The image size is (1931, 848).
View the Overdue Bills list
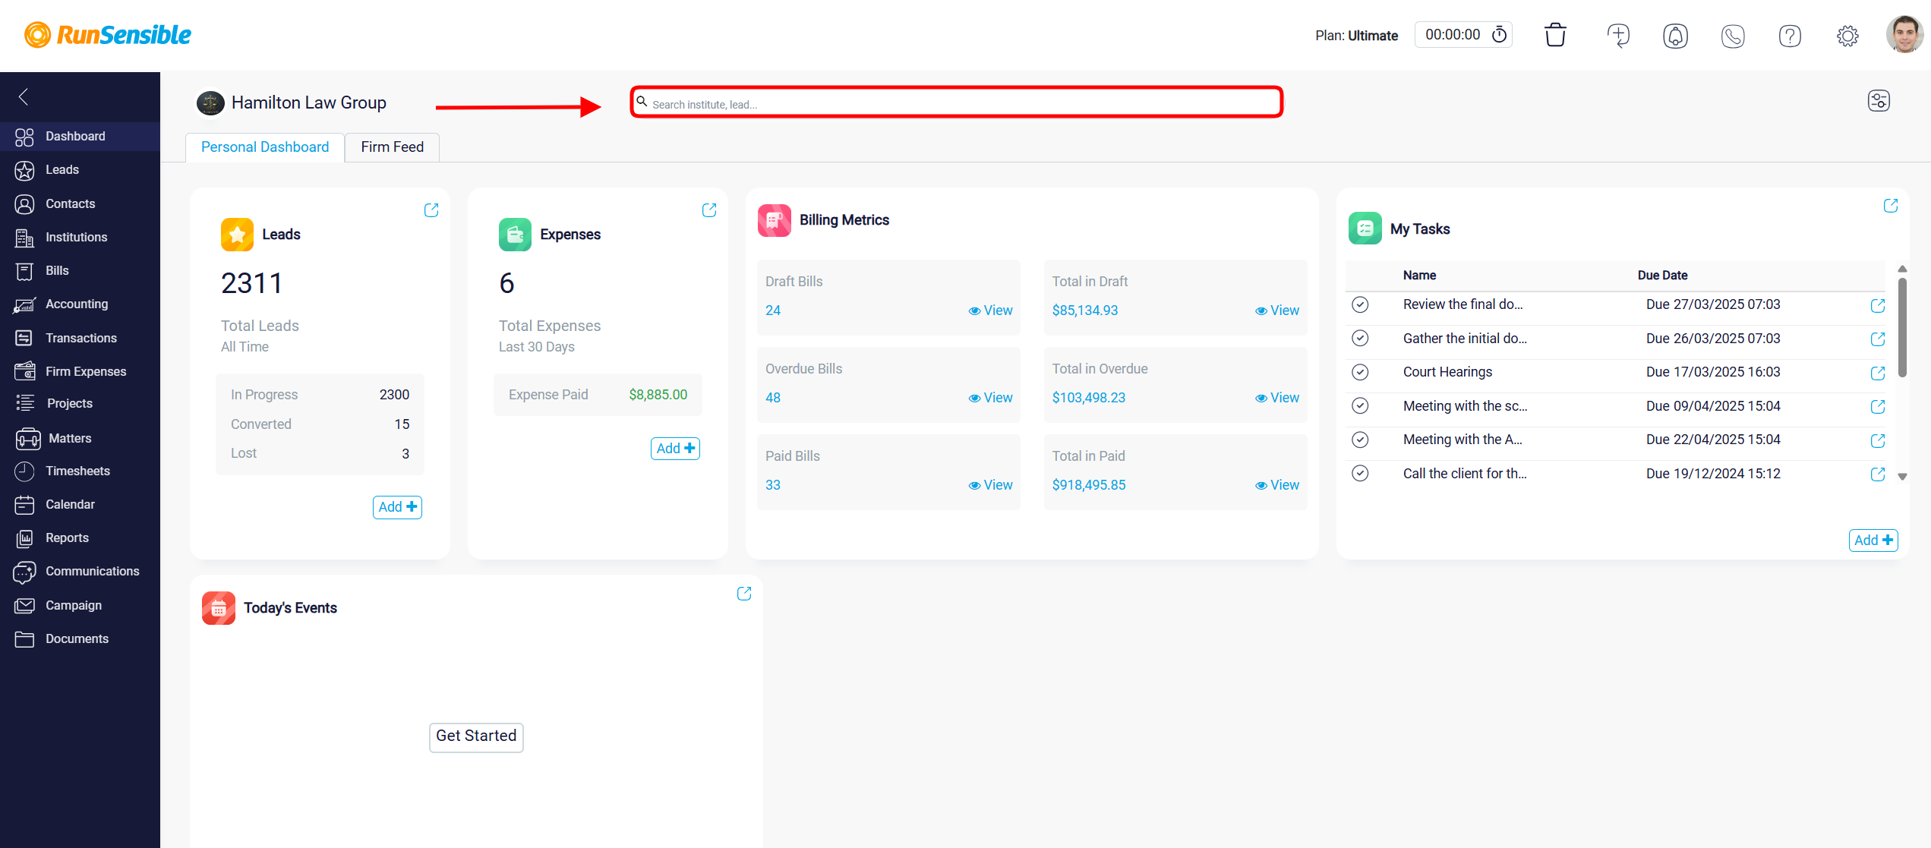click(990, 398)
